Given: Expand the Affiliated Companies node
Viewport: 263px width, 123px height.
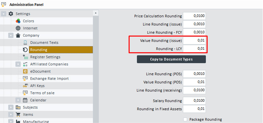Looking at the screenshot, I should point(18,64).
